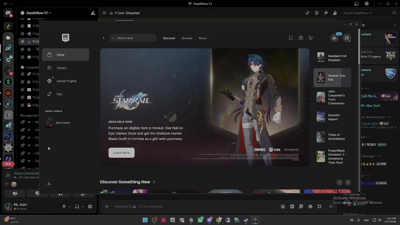Switch to the Discover tab
Viewport: 400px width, 225px height.
point(169,38)
